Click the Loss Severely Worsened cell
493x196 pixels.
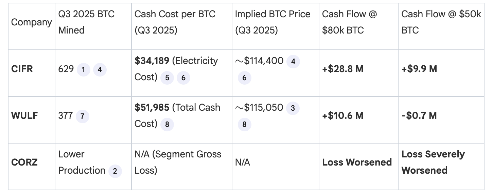433,162
